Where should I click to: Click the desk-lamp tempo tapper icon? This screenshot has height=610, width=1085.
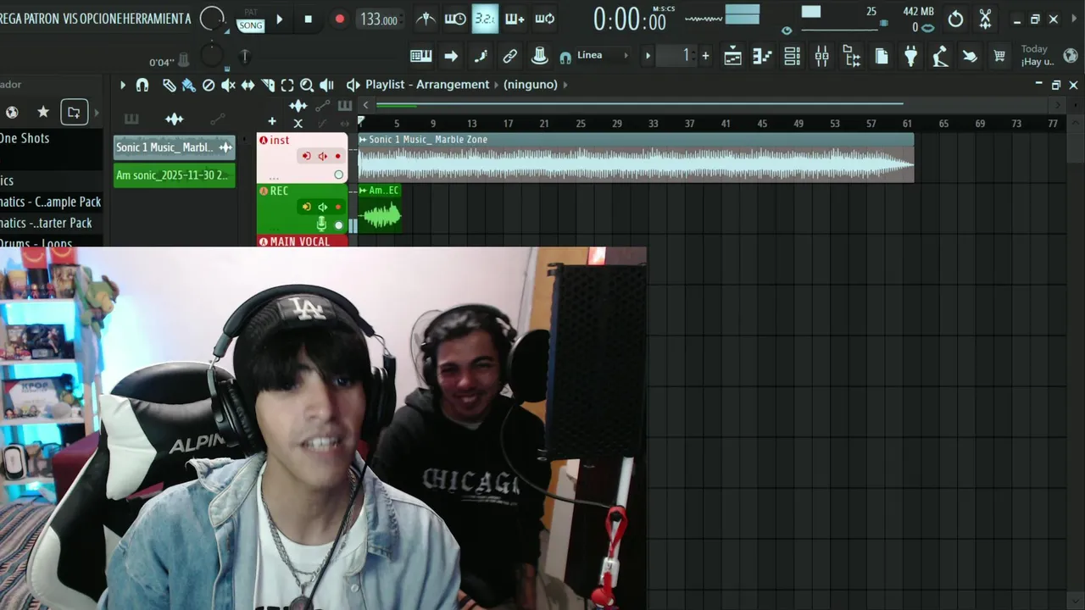tap(940, 56)
